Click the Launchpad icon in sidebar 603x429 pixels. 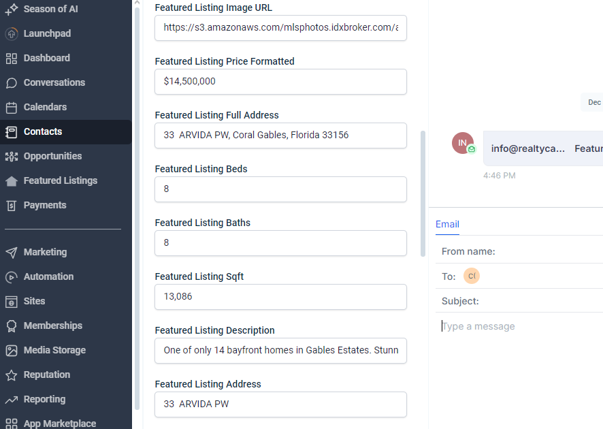(12, 33)
